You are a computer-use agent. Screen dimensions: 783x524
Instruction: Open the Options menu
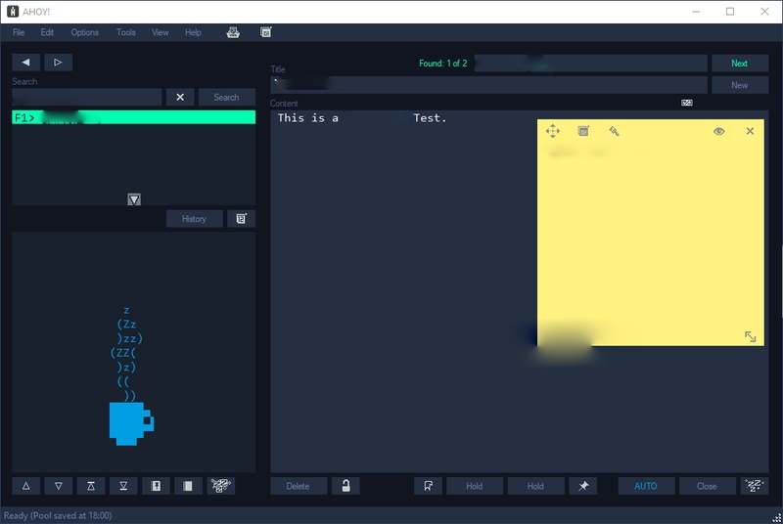click(84, 32)
